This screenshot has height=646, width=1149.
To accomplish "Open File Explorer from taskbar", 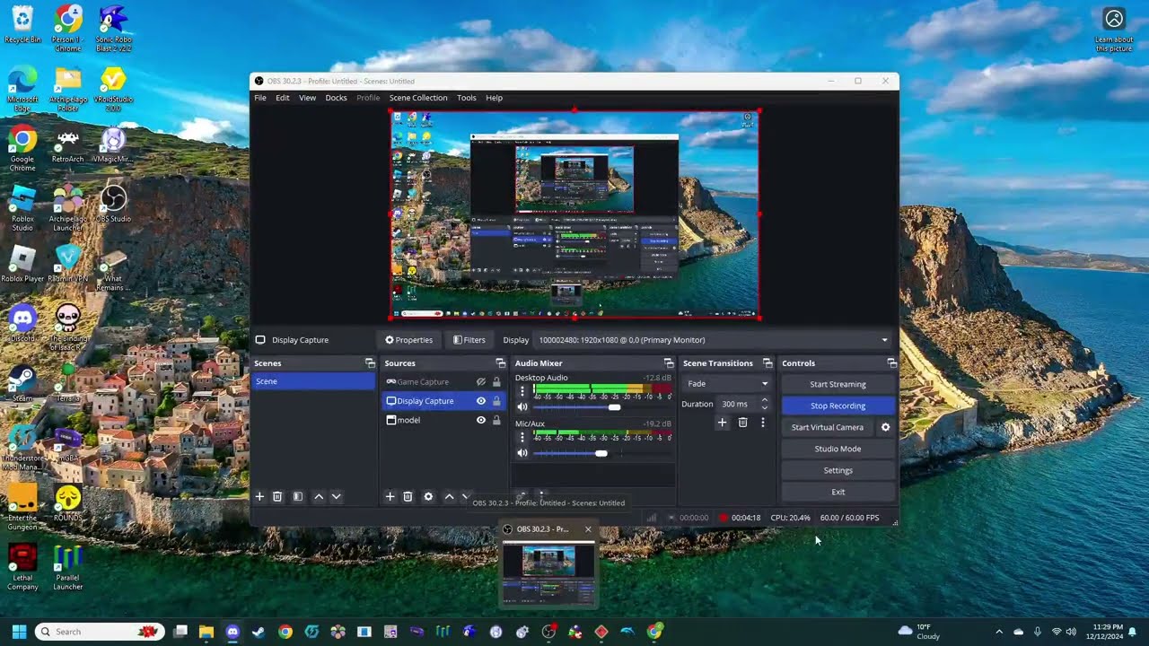I will 206,632.
